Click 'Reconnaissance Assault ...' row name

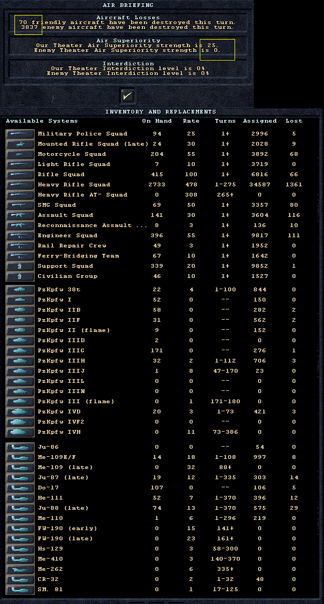(x=92, y=225)
